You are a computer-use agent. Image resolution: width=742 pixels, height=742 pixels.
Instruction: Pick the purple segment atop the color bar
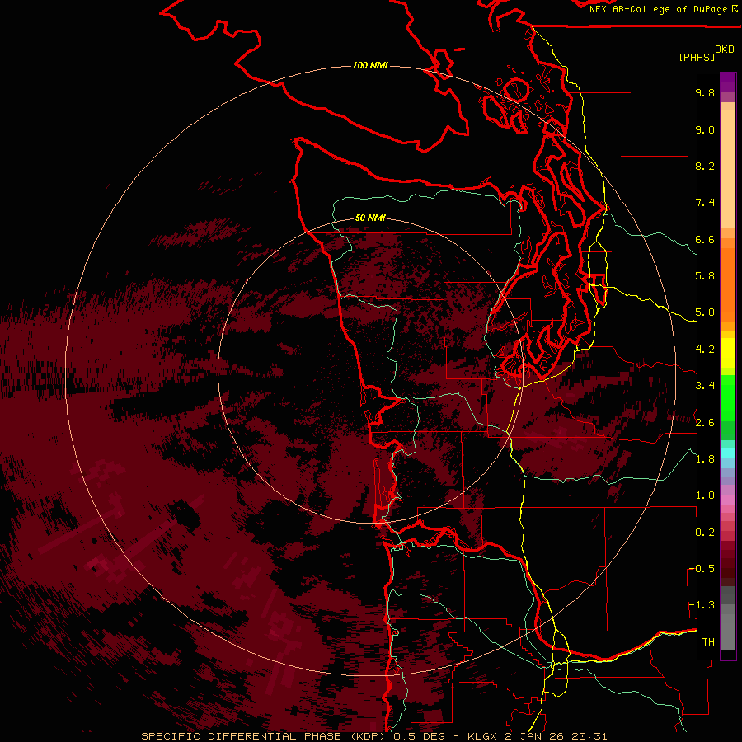coord(728,82)
